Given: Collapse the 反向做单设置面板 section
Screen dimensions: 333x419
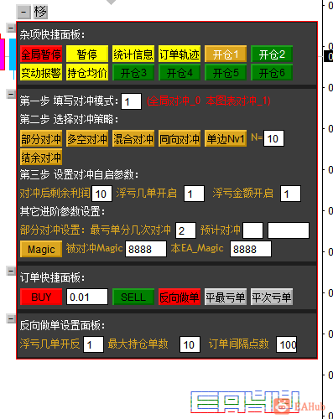Looking at the screenshot, I should pyautogui.click(x=11, y=318).
